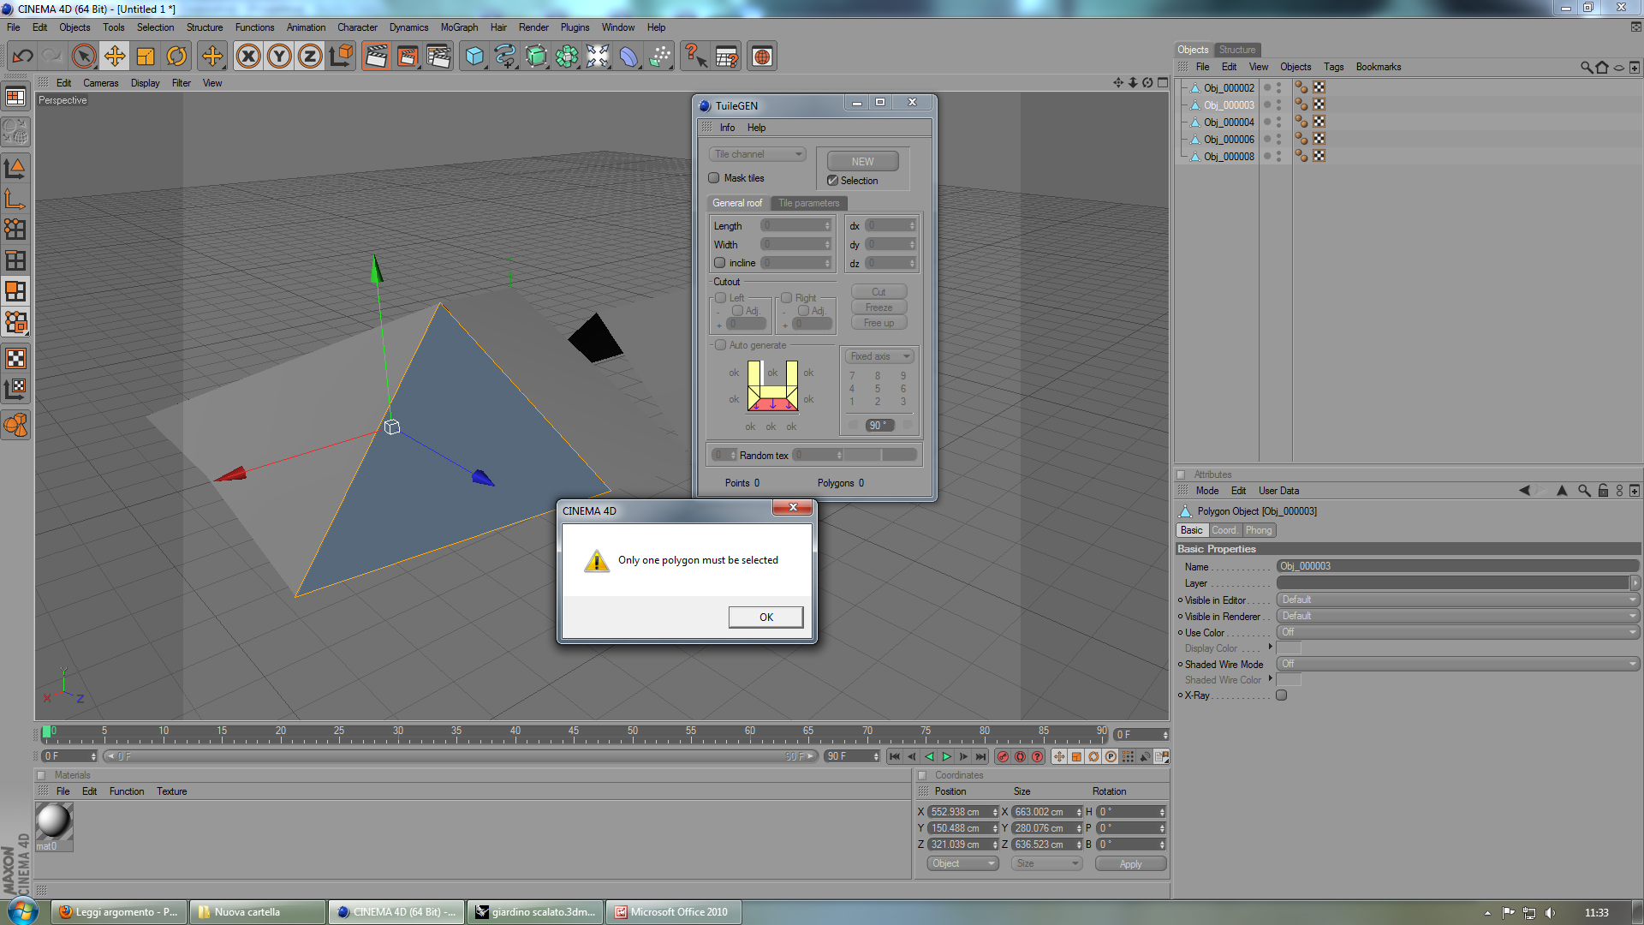The image size is (1644, 925).
Task: Click the Render View clapperboard icon
Action: pos(376,57)
